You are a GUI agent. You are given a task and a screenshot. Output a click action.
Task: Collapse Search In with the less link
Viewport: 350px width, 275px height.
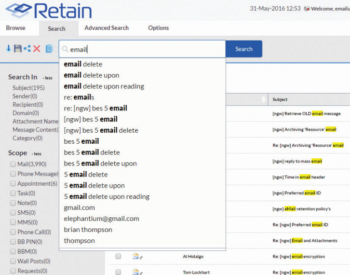[47, 78]
